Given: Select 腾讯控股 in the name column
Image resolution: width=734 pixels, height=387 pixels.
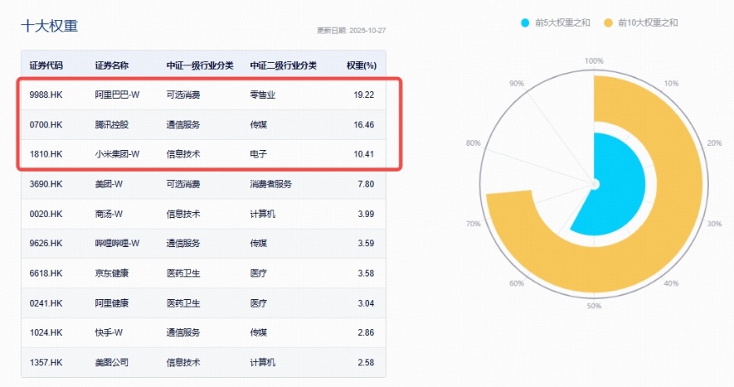Looking at the screenshot, I should point(112,125).
